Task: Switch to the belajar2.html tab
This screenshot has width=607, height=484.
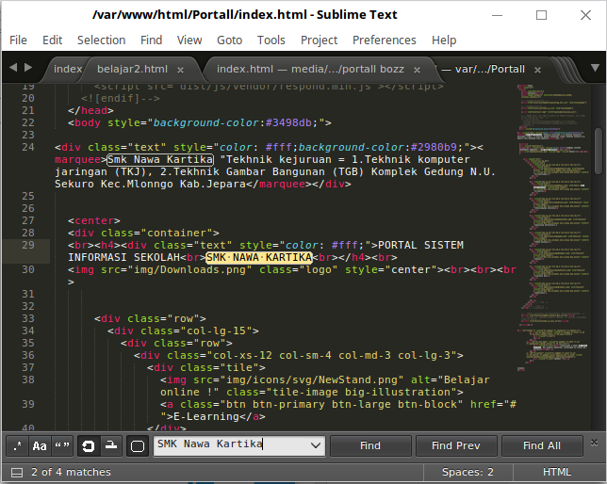Action: 132,70
